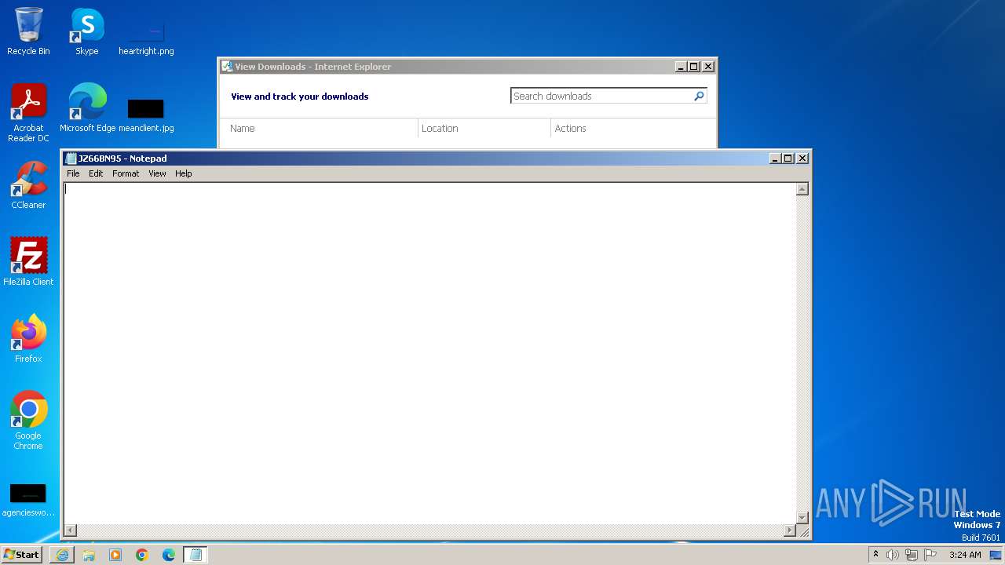Open Internet Explorer from taskbar
Image resolution: width=1005 pixels, height=565 pixels.
[62, 555]
